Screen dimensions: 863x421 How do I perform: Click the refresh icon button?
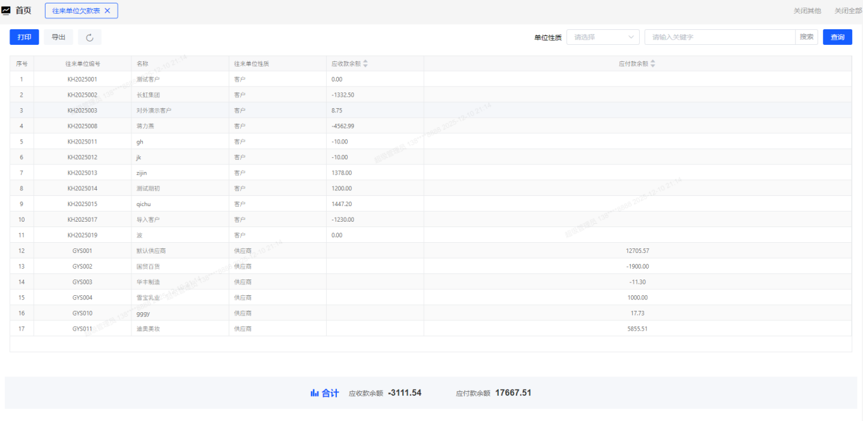pos(89,37)
